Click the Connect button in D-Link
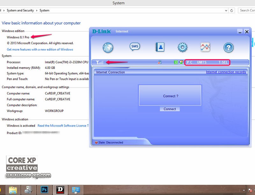The image size is (255, 195). tap(170, 109)
